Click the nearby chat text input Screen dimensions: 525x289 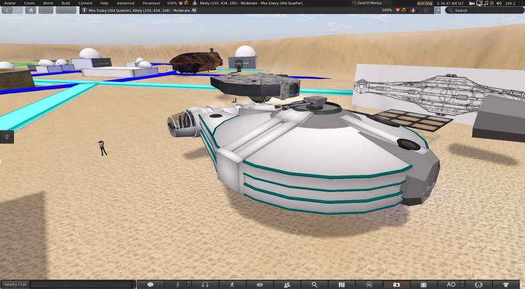point(82,284)
